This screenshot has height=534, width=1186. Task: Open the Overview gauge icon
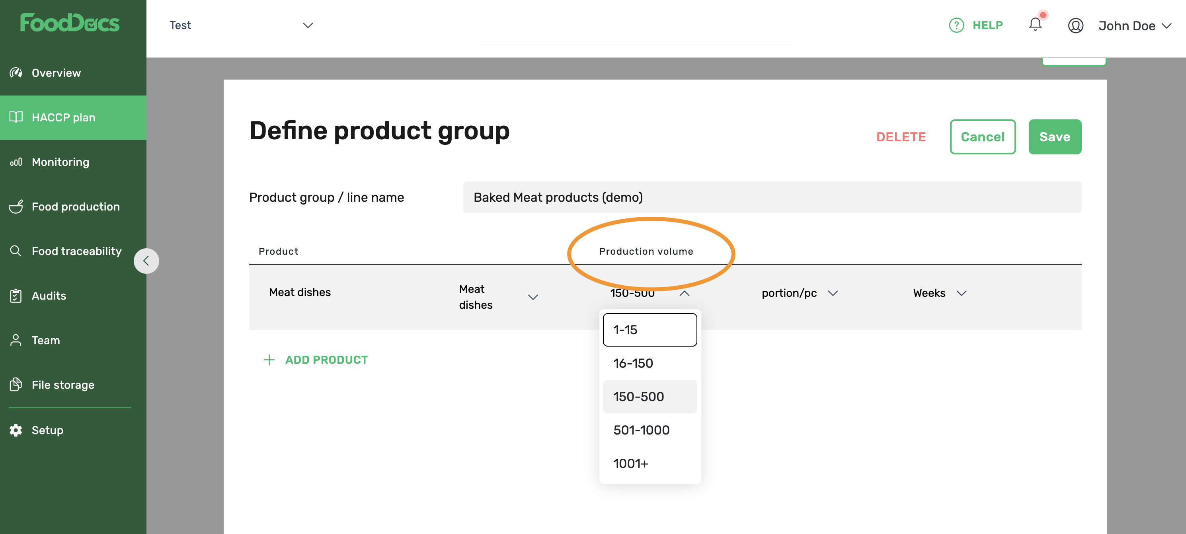(16, 73)
